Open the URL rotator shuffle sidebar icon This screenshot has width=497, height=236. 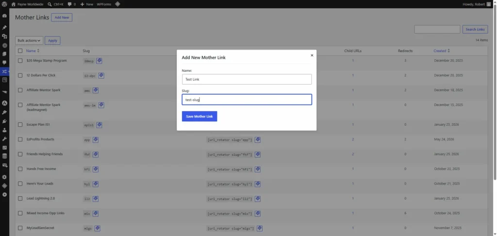4,71
